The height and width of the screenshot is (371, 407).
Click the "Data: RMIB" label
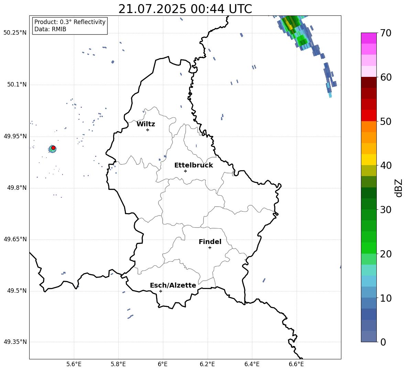[50, 29]
